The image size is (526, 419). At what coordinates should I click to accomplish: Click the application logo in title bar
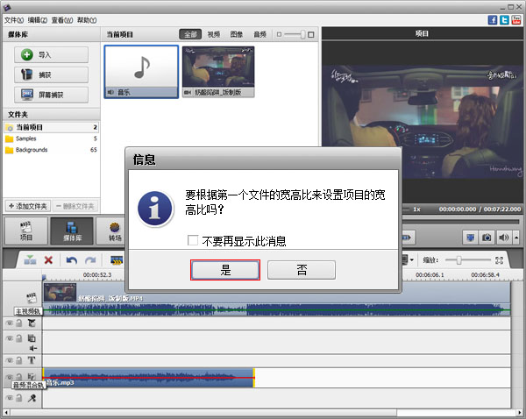pos(7,6)
